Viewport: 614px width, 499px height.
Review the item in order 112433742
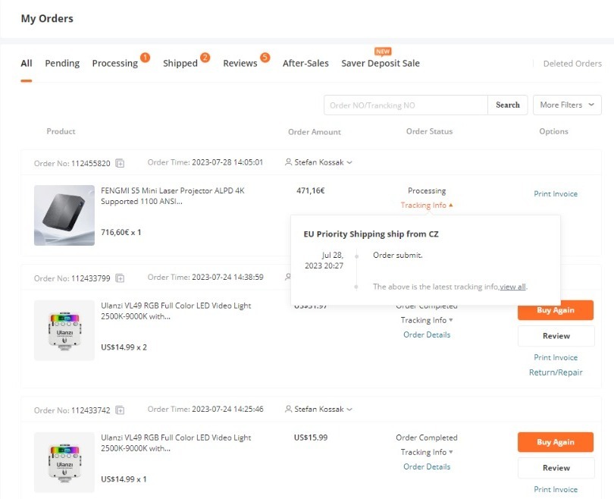[556, 468]
